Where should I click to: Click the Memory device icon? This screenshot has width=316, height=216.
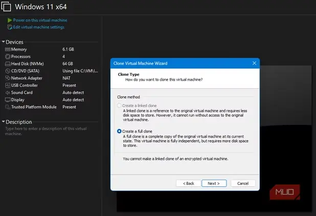[8, 50]
